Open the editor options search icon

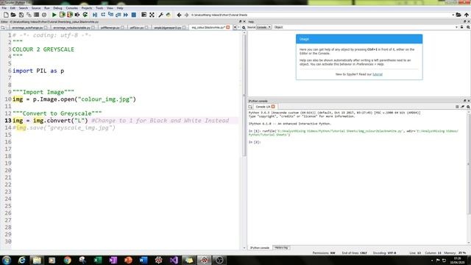click(x=244, y=27)
